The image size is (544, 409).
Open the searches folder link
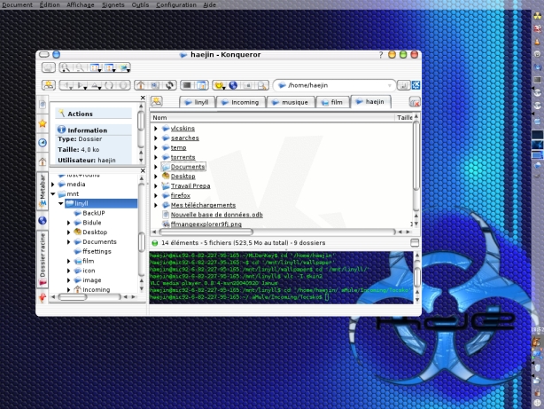(185, 138)
